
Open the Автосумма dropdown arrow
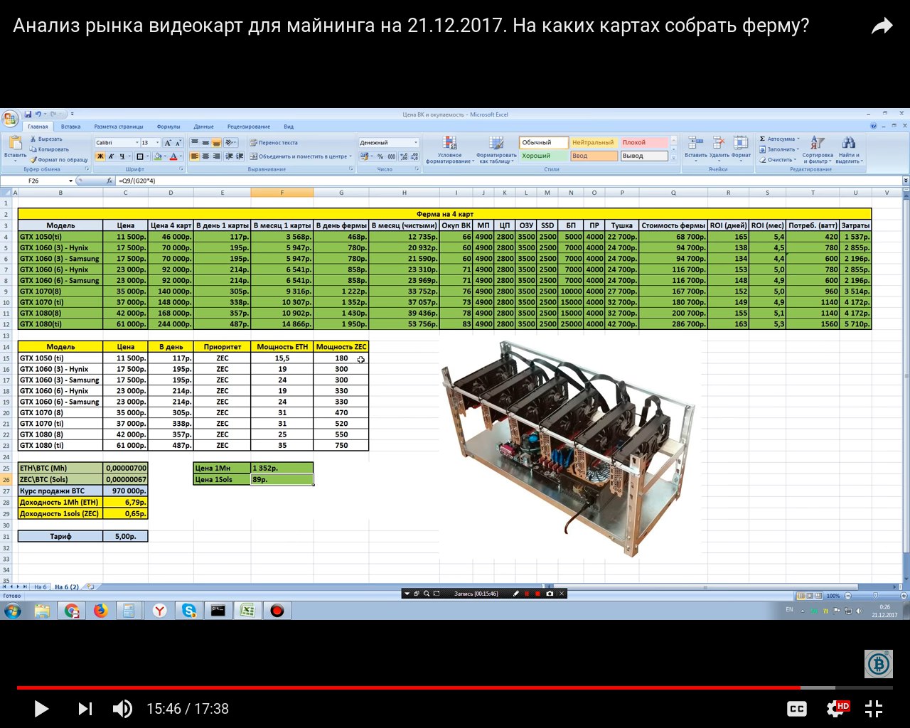point(798,139)
